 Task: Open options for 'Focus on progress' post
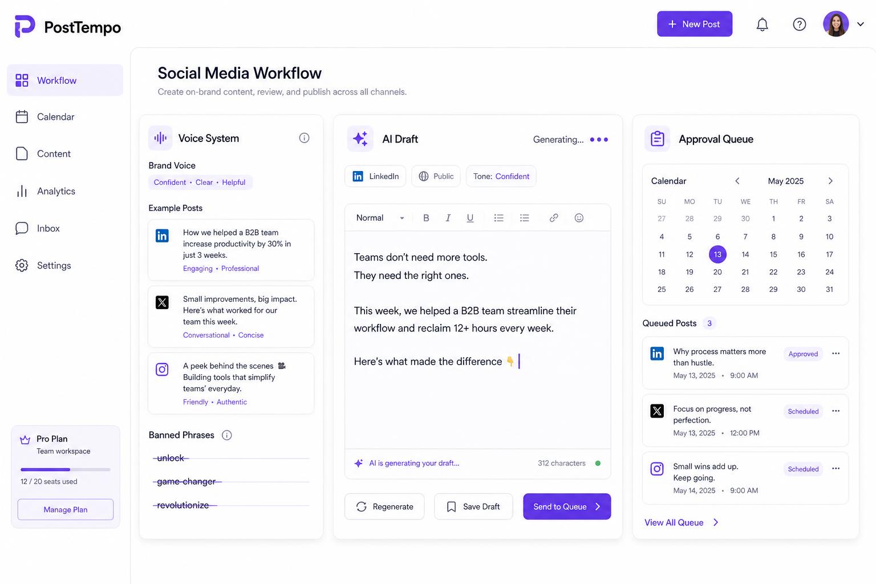coord(836,411)
